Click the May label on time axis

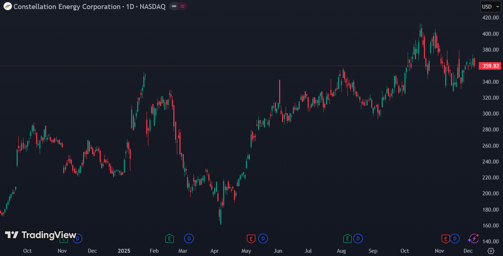246,251
